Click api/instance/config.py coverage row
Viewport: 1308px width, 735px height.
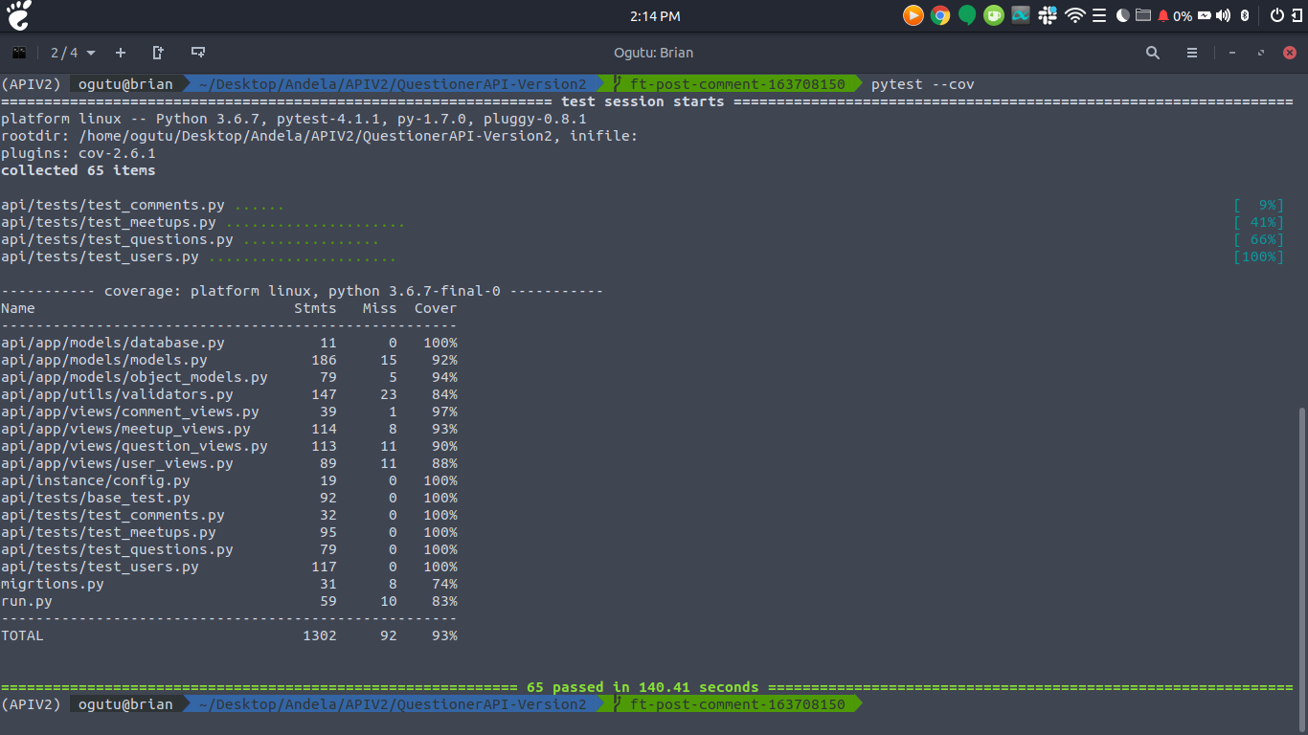[x=229, y=480]
